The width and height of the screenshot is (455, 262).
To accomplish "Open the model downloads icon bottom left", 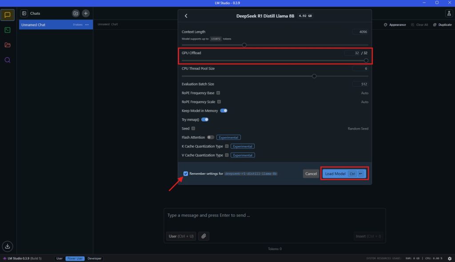I will click(7, 246).
